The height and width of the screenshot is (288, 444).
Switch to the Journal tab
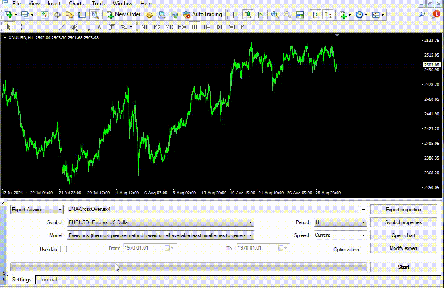(48, 280)
